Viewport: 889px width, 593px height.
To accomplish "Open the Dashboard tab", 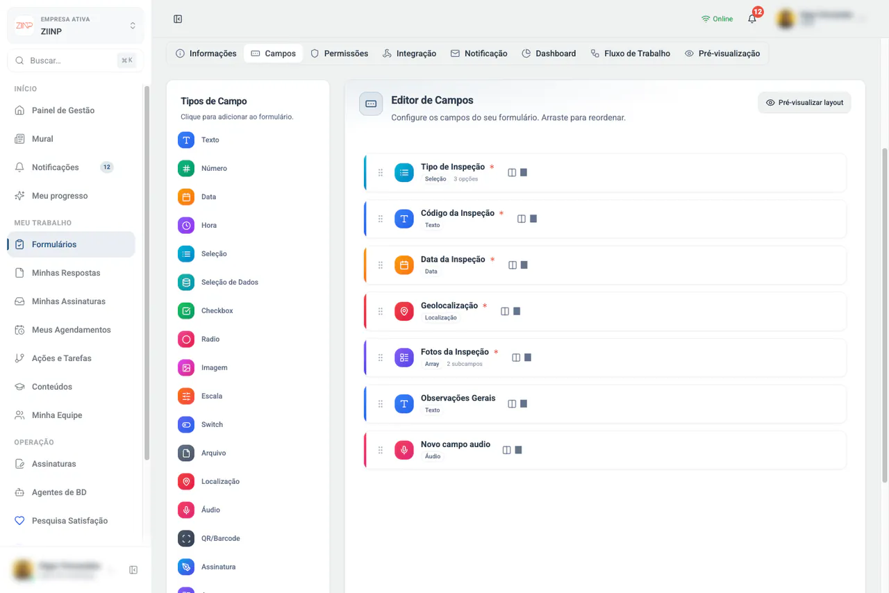I will coord(549,53).
